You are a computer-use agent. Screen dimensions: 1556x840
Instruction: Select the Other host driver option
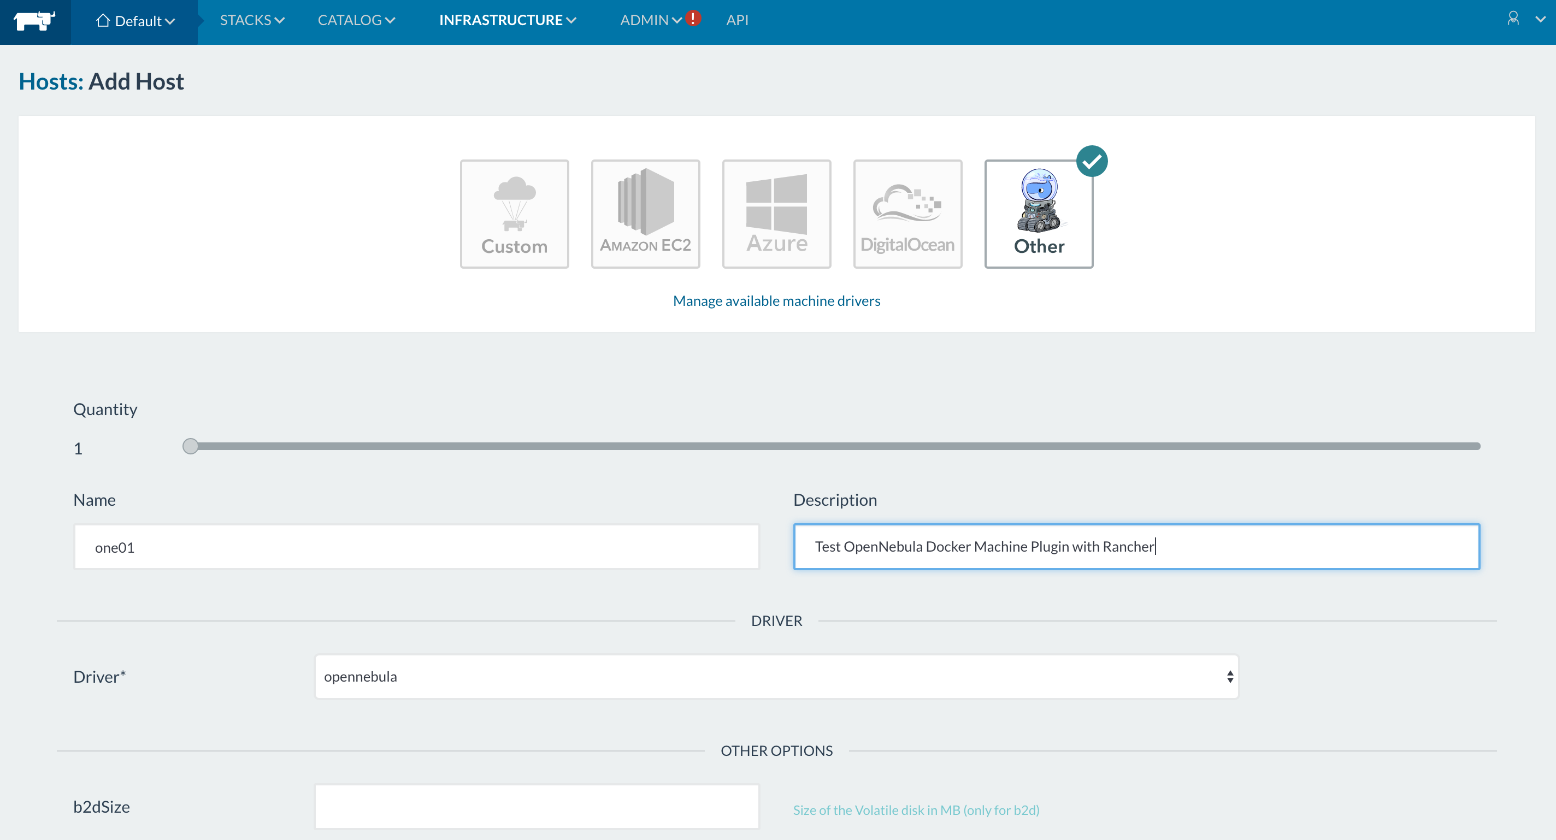tap(1039, 214)
